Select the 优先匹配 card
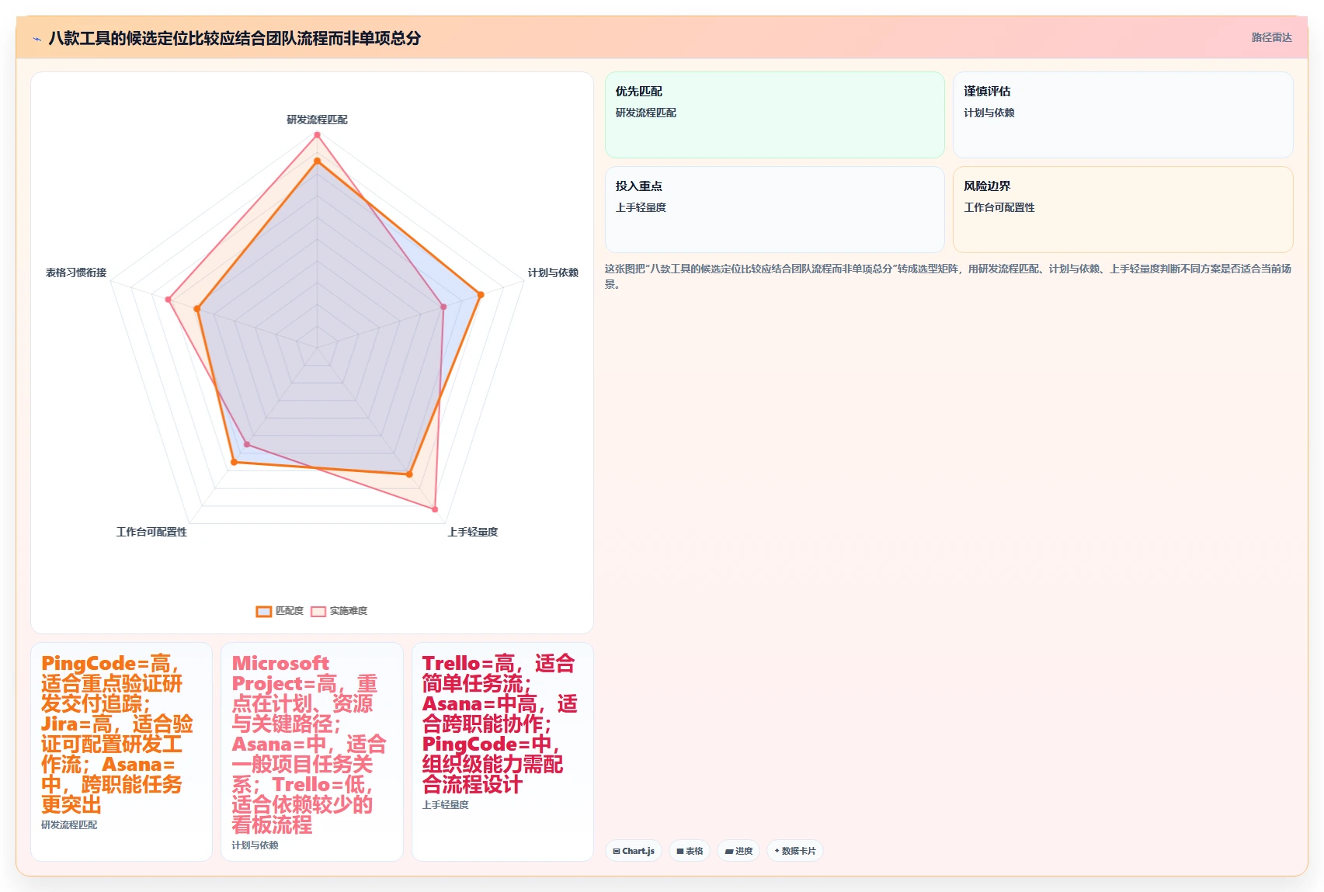 point(775,115)
